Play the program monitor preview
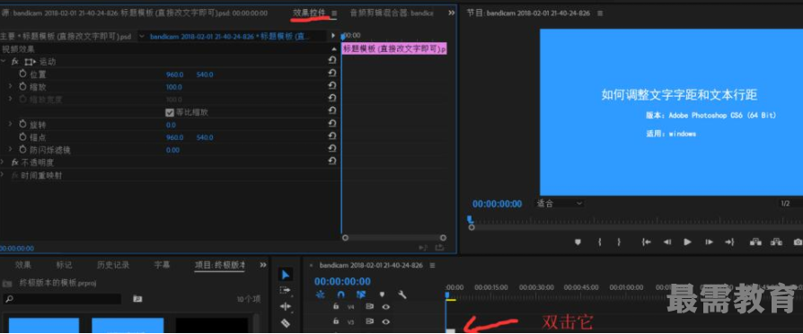This screenshot has width=803, height=334. coord(688,242)
